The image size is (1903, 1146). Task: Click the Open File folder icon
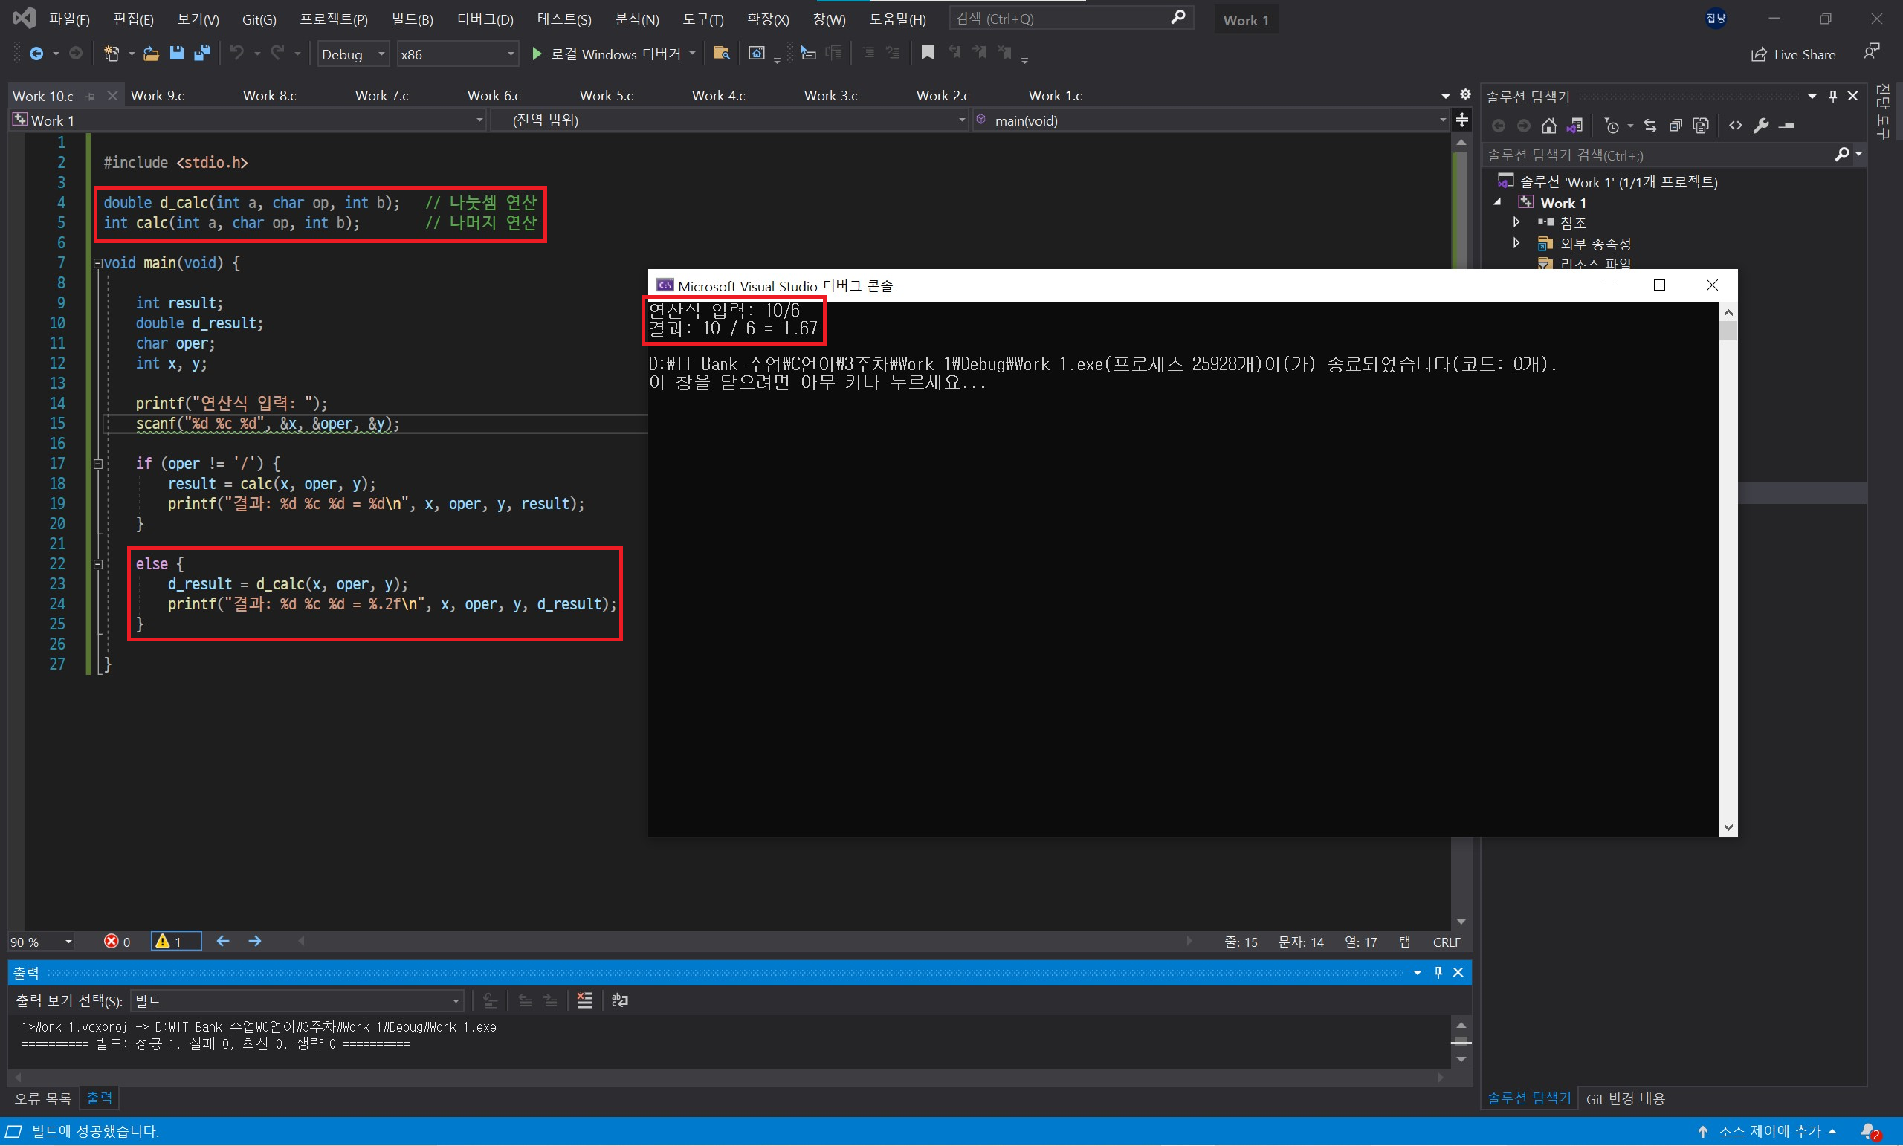(x=152, y=54)
